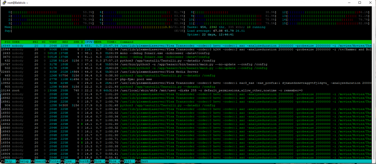Screen dimensions: 376x164
Task: Select Sonarr thread row PID 3670
Action: [186, 57]
